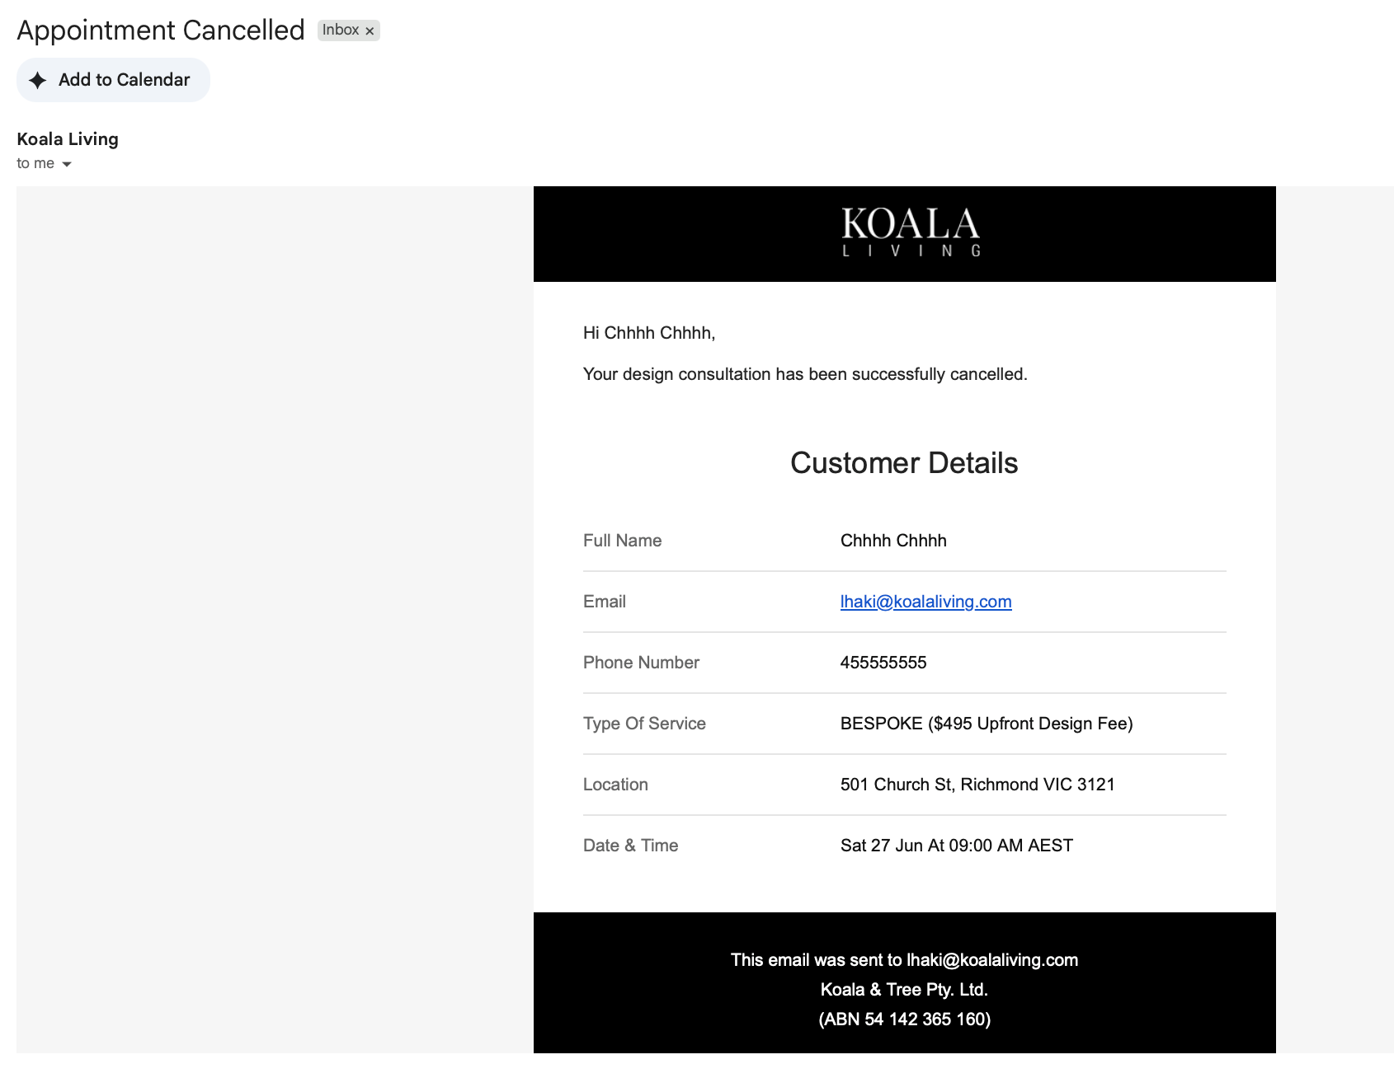Expand recipient details arrow next to "to me"

67,164
